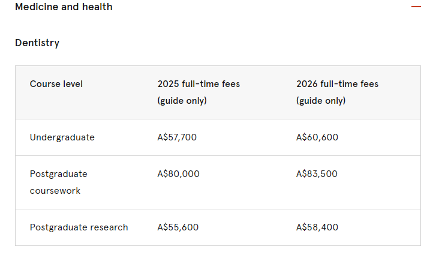Collapse the Medicine and health section
The image size is (430, 255).
(x=416, y=7)
